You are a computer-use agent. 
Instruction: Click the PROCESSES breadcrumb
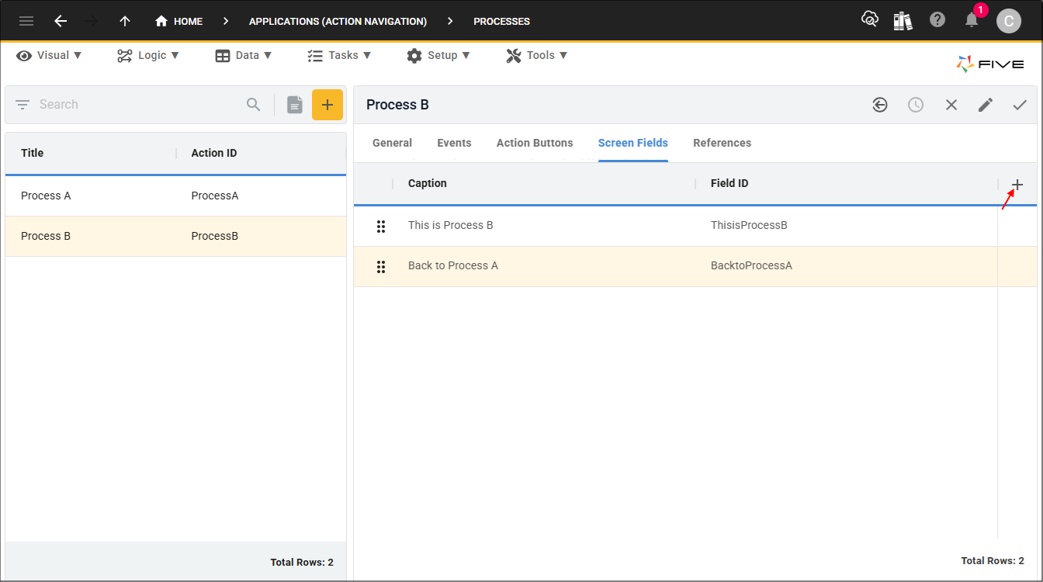[x=501, y=21]
